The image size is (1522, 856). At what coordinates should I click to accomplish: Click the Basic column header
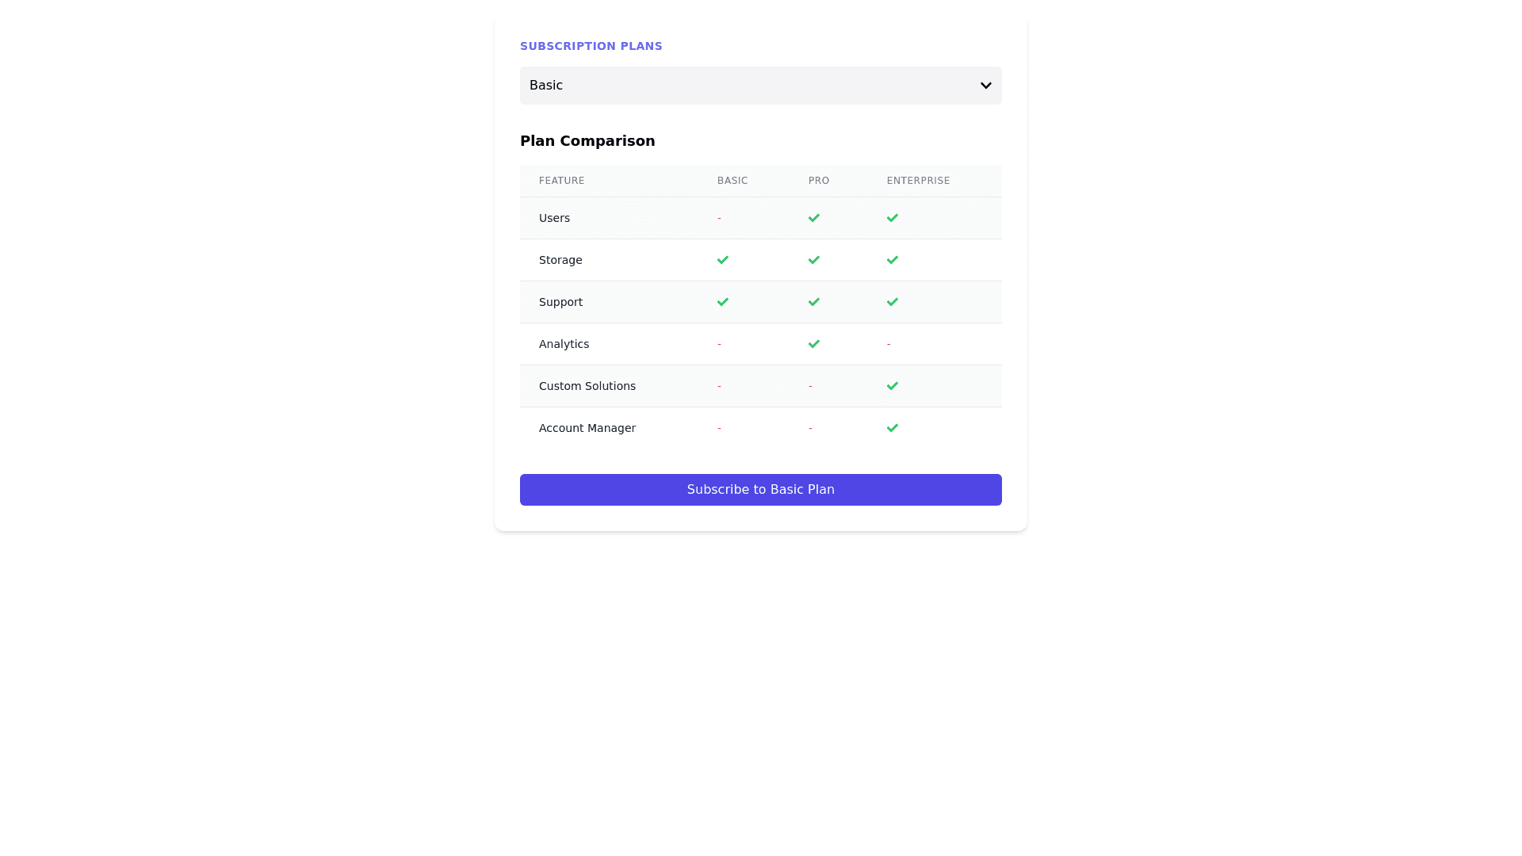point(732,181)
